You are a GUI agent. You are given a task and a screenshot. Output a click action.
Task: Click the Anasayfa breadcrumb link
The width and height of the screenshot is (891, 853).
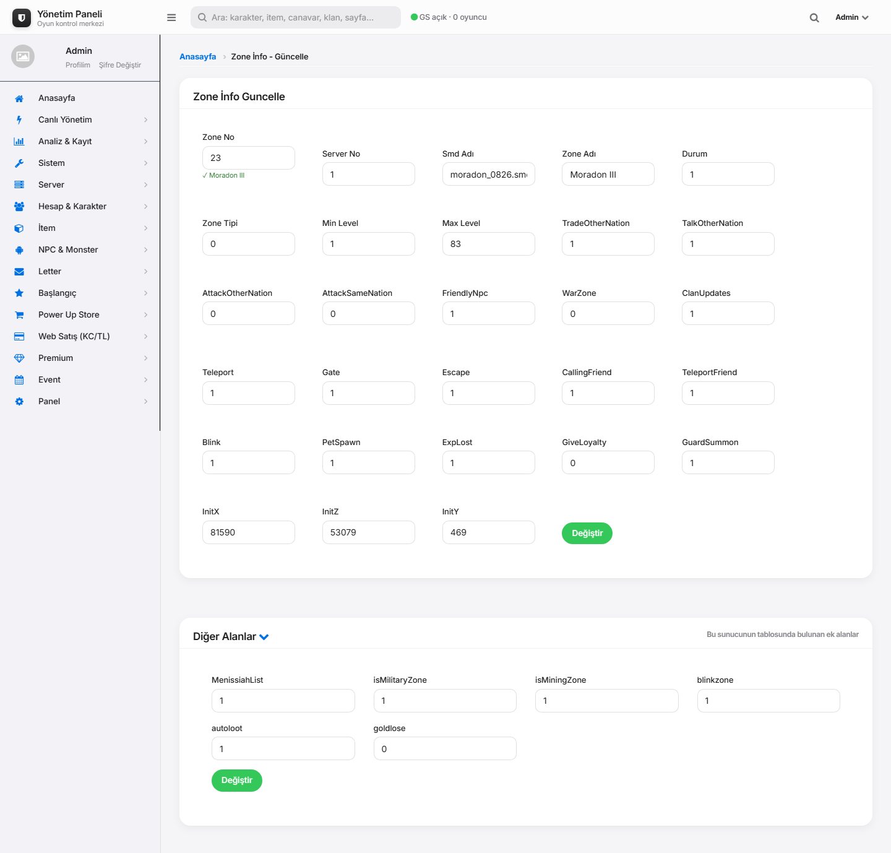tap(198, 56)
